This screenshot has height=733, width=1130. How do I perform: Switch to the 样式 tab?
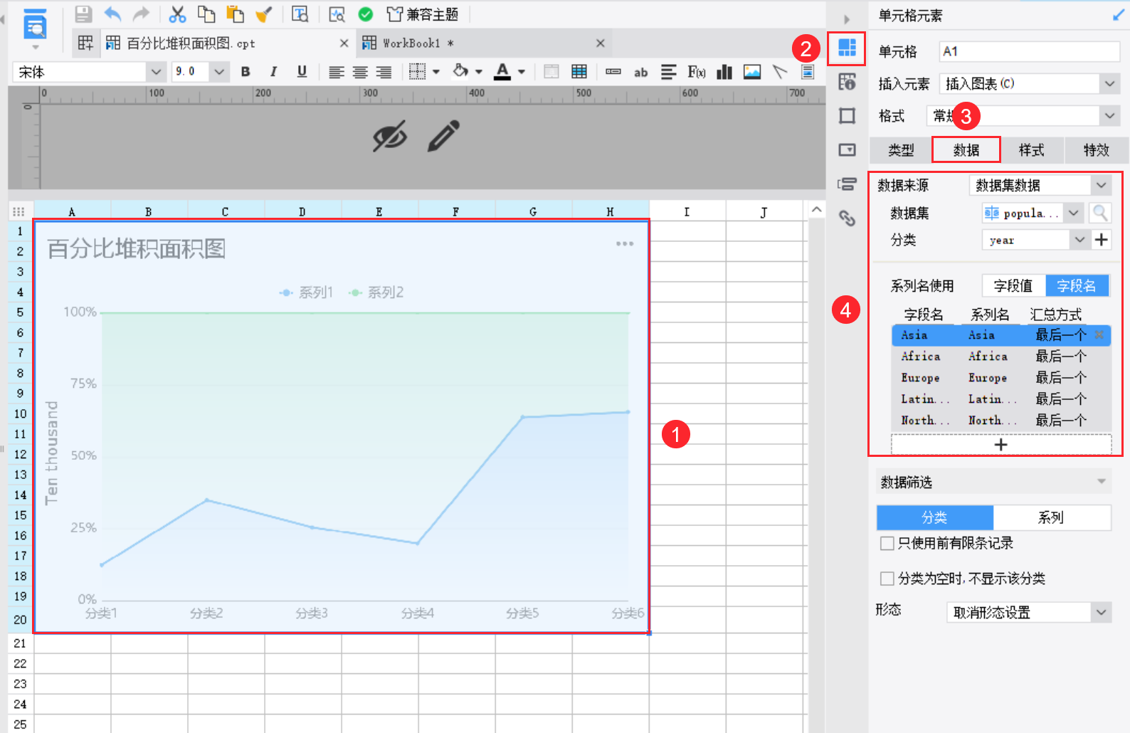click(x=1031, y=150)
